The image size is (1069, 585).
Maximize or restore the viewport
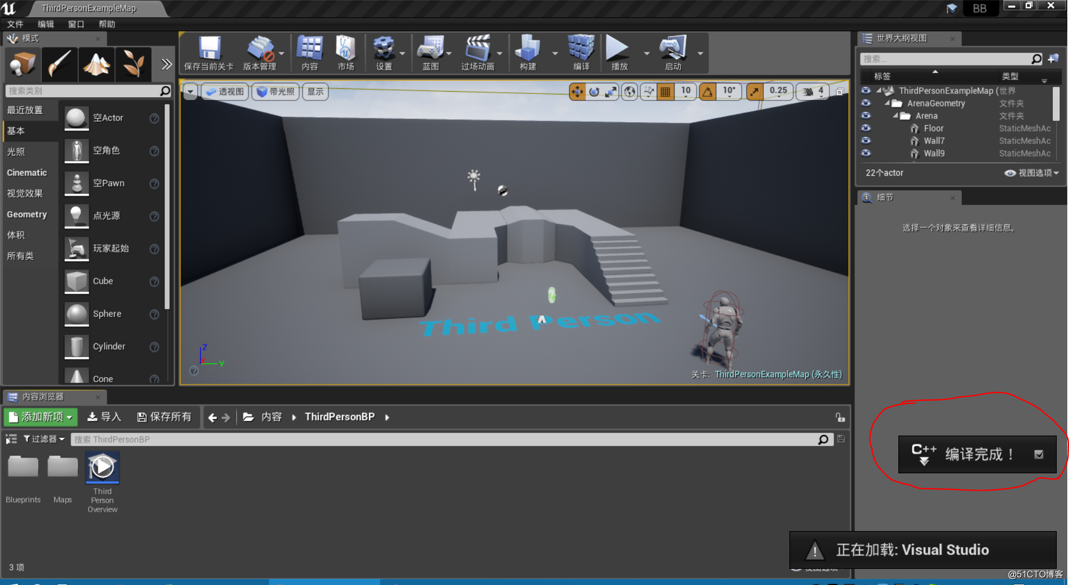pyautogui.click(x=840, y=92)
